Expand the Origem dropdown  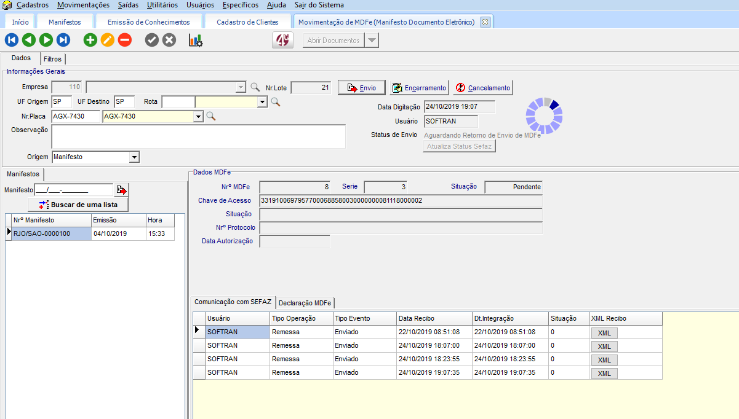134,157
